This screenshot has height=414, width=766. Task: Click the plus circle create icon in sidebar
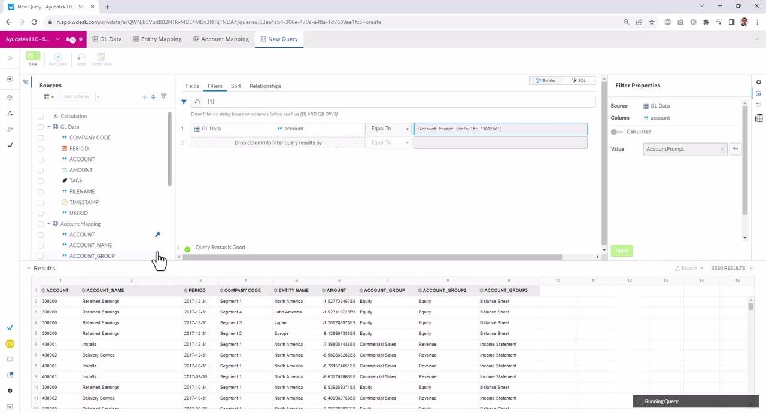[x=10, y=79]
